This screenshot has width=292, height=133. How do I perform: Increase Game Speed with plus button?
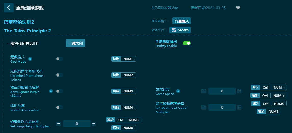click(239, 91)
